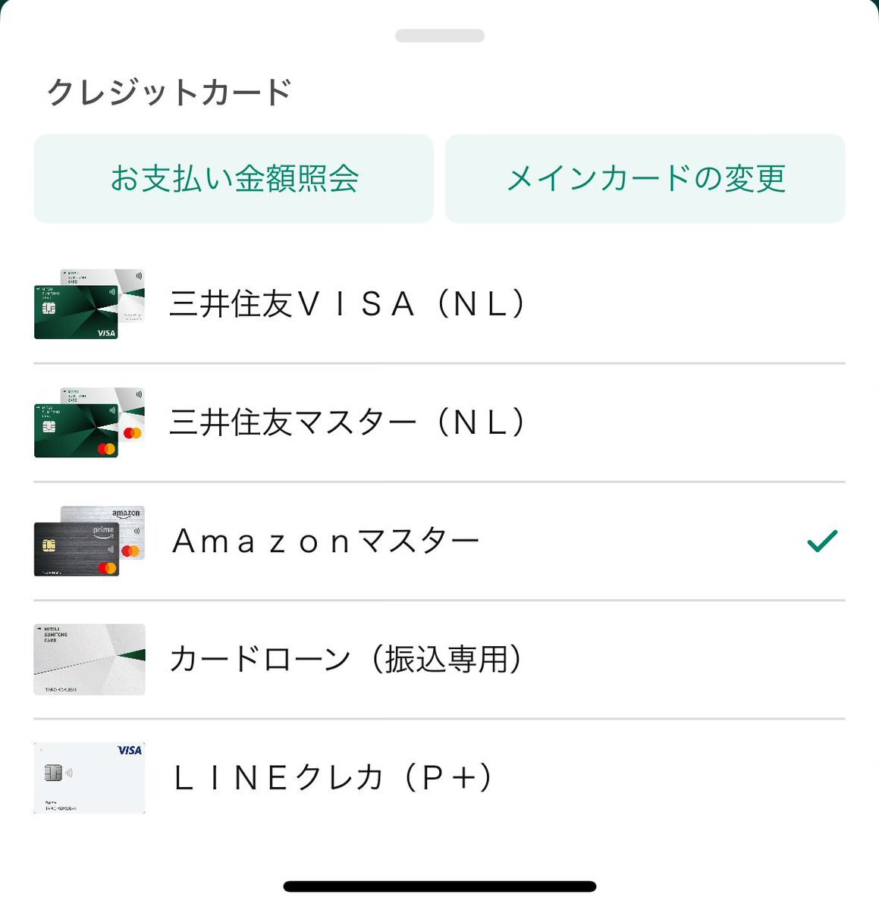Select Amazonマスター card label
Screen dimensions: 879x910
point(326,541)
